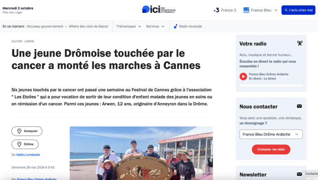Click the radio antenna icon in Votre radio

click(x=299, y=43)
